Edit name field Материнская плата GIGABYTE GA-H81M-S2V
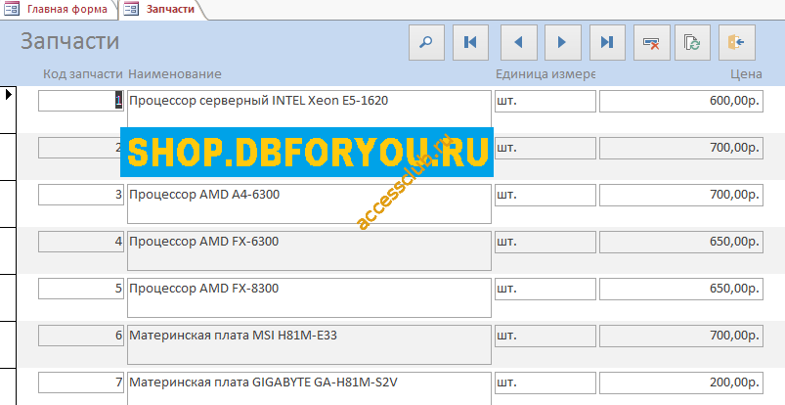 pos(309,389)
